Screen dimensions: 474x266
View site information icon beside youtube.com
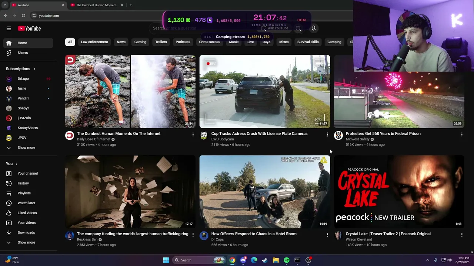(34, 16)
